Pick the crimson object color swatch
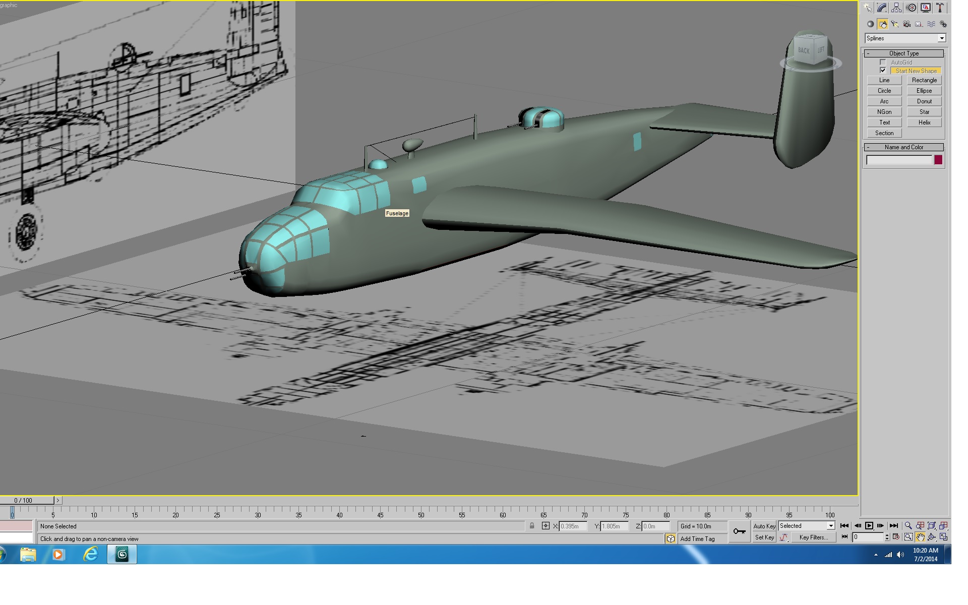Image resolution: width=968 pixels, height=605 pixels. click(x=938, y=160)
